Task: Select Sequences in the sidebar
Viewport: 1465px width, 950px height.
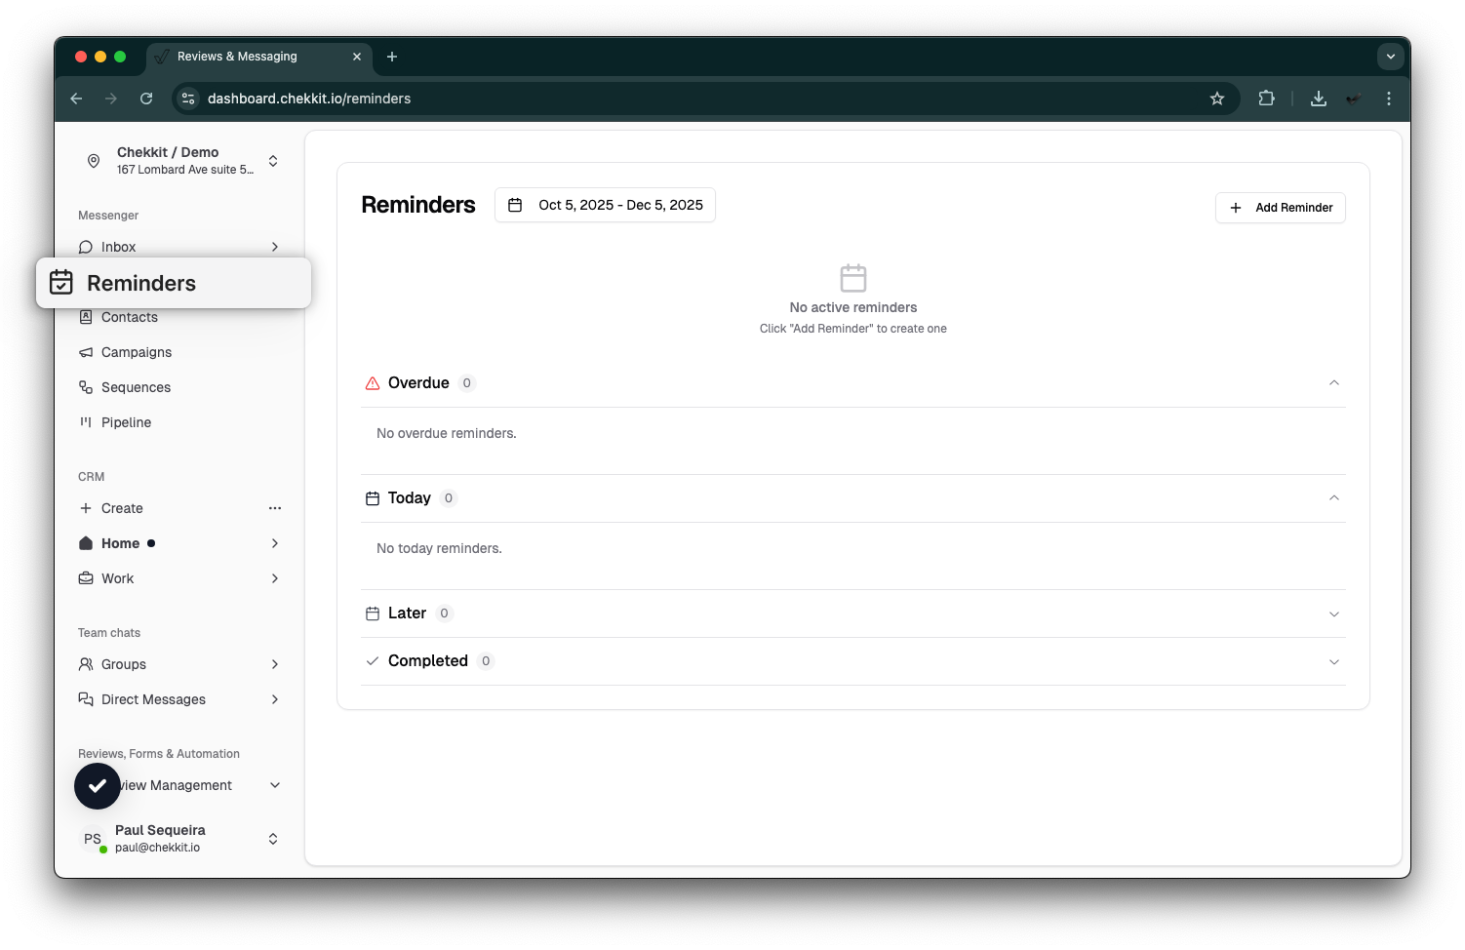Action: tap(179, 387)
